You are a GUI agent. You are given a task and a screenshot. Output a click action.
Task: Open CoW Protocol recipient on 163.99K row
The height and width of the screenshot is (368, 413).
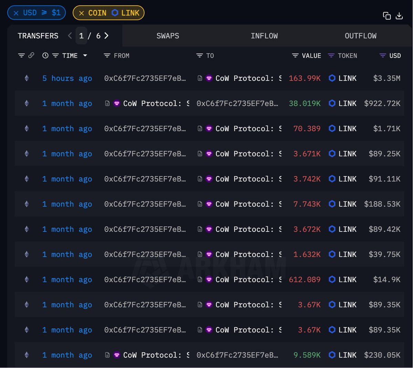pyautogui.click(x=248, y=78)
